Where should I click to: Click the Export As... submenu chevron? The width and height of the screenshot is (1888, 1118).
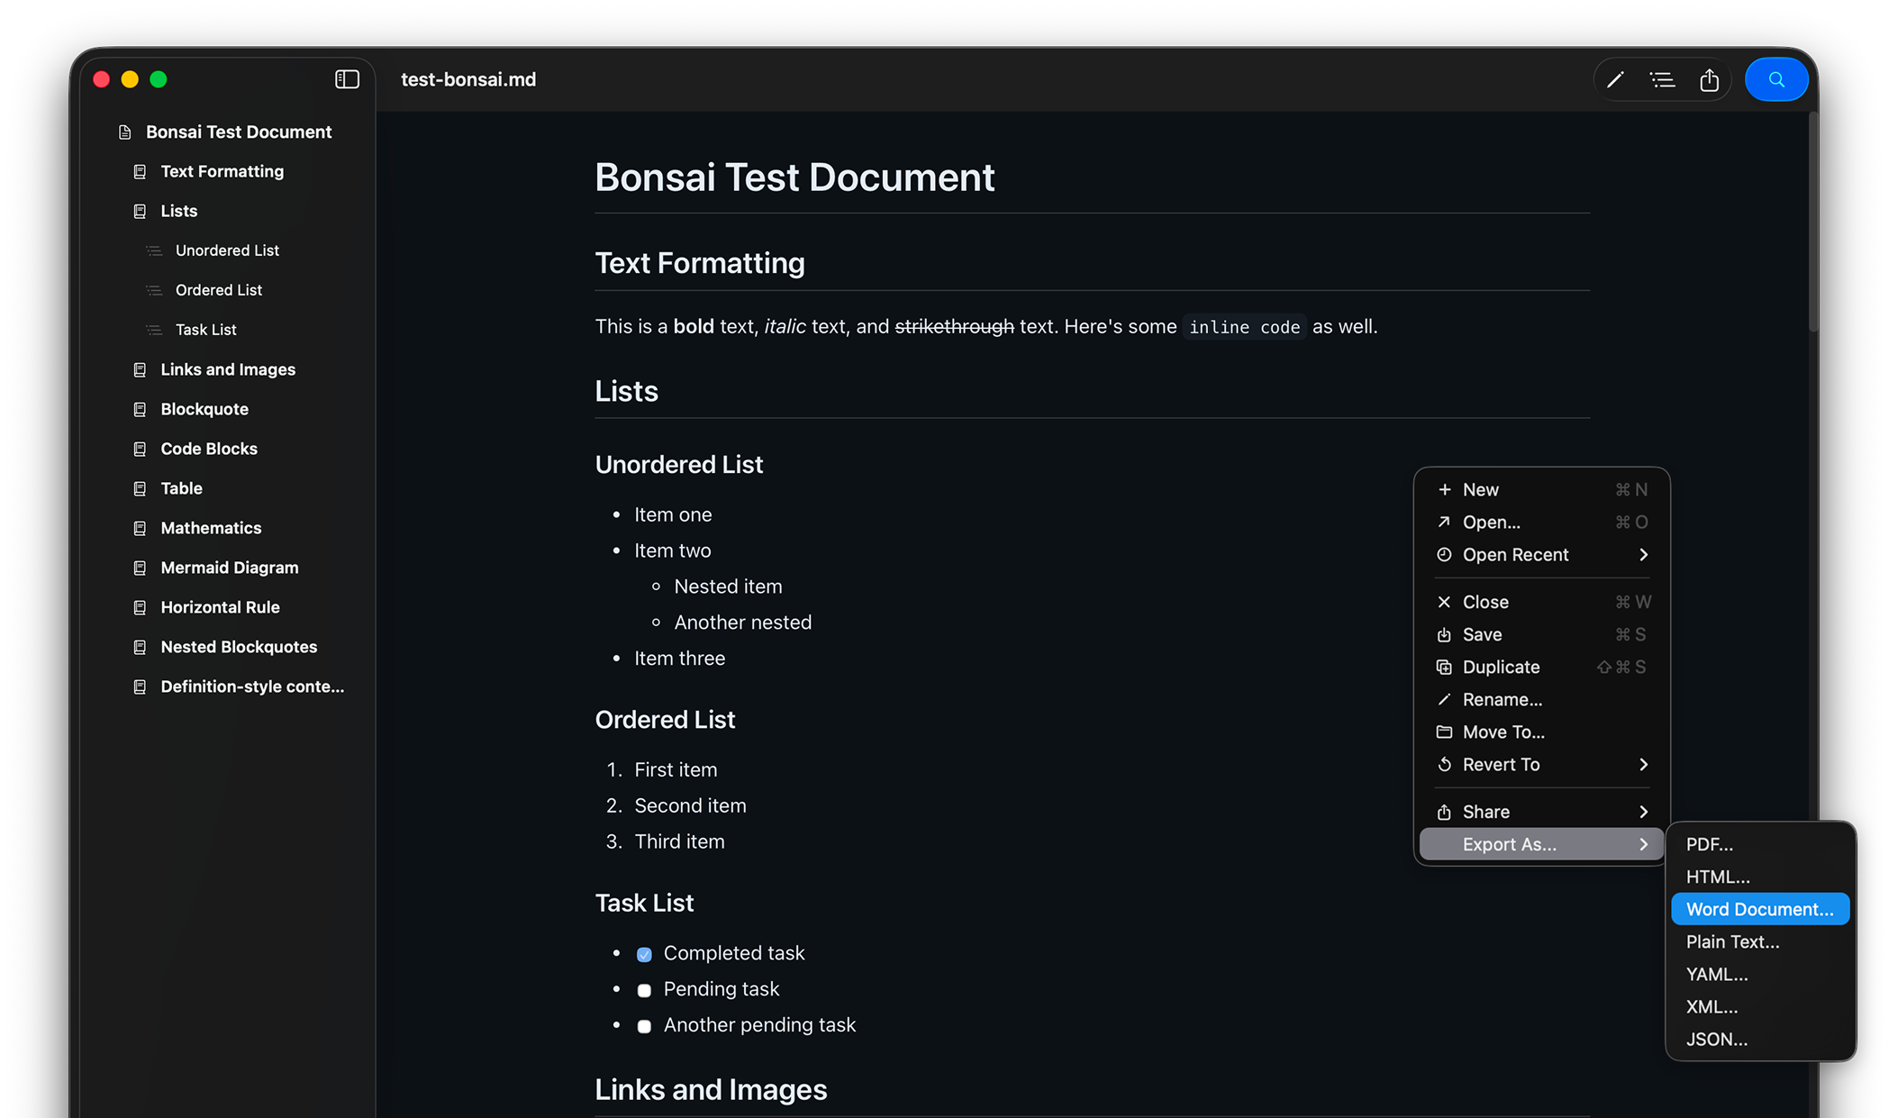coord(1643,844)
